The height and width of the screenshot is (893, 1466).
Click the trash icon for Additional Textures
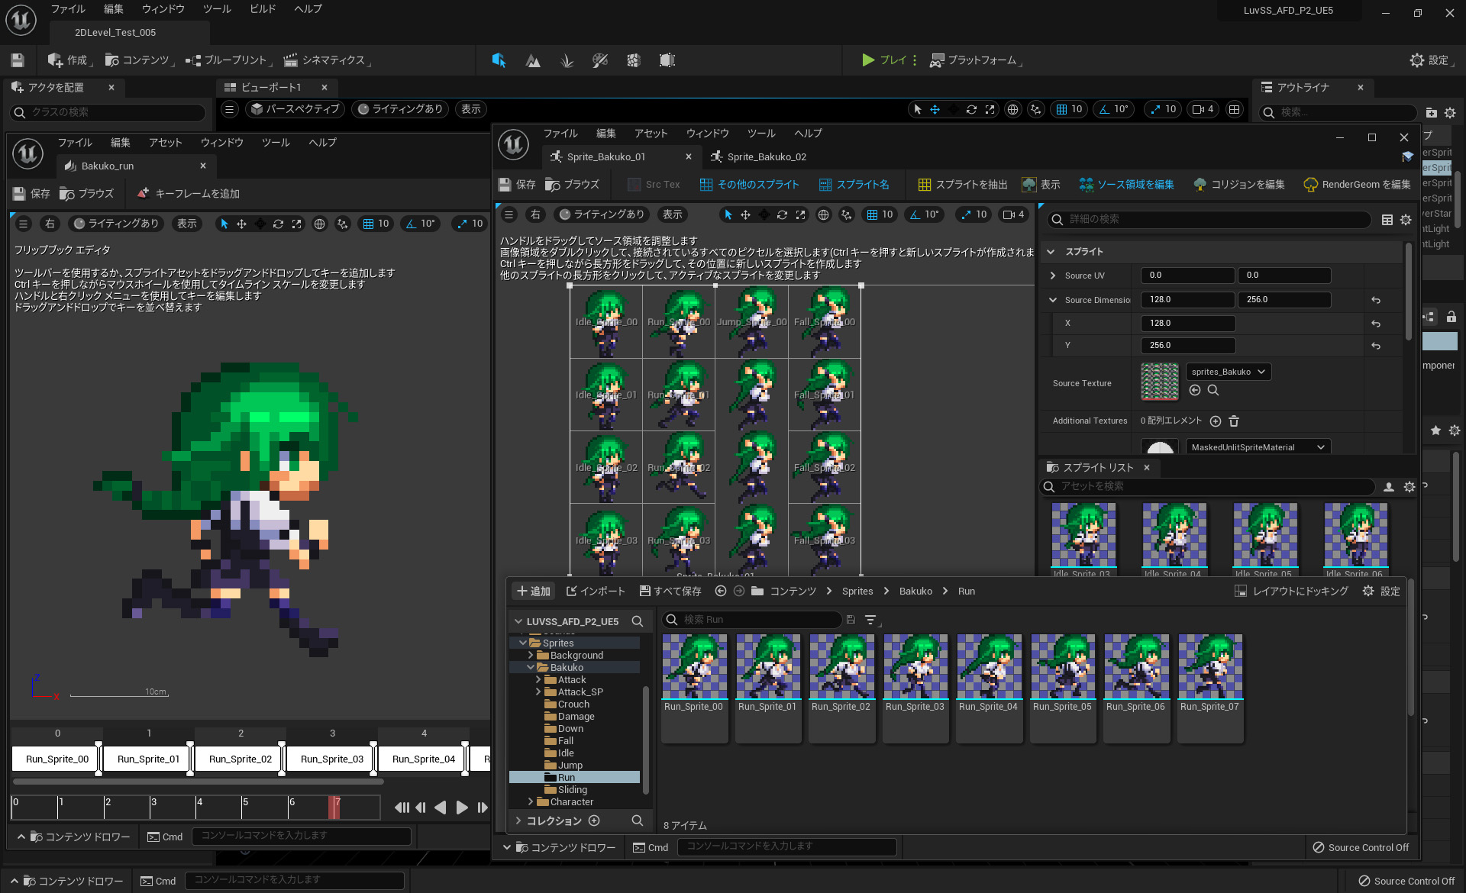[x=1234, y=421]
